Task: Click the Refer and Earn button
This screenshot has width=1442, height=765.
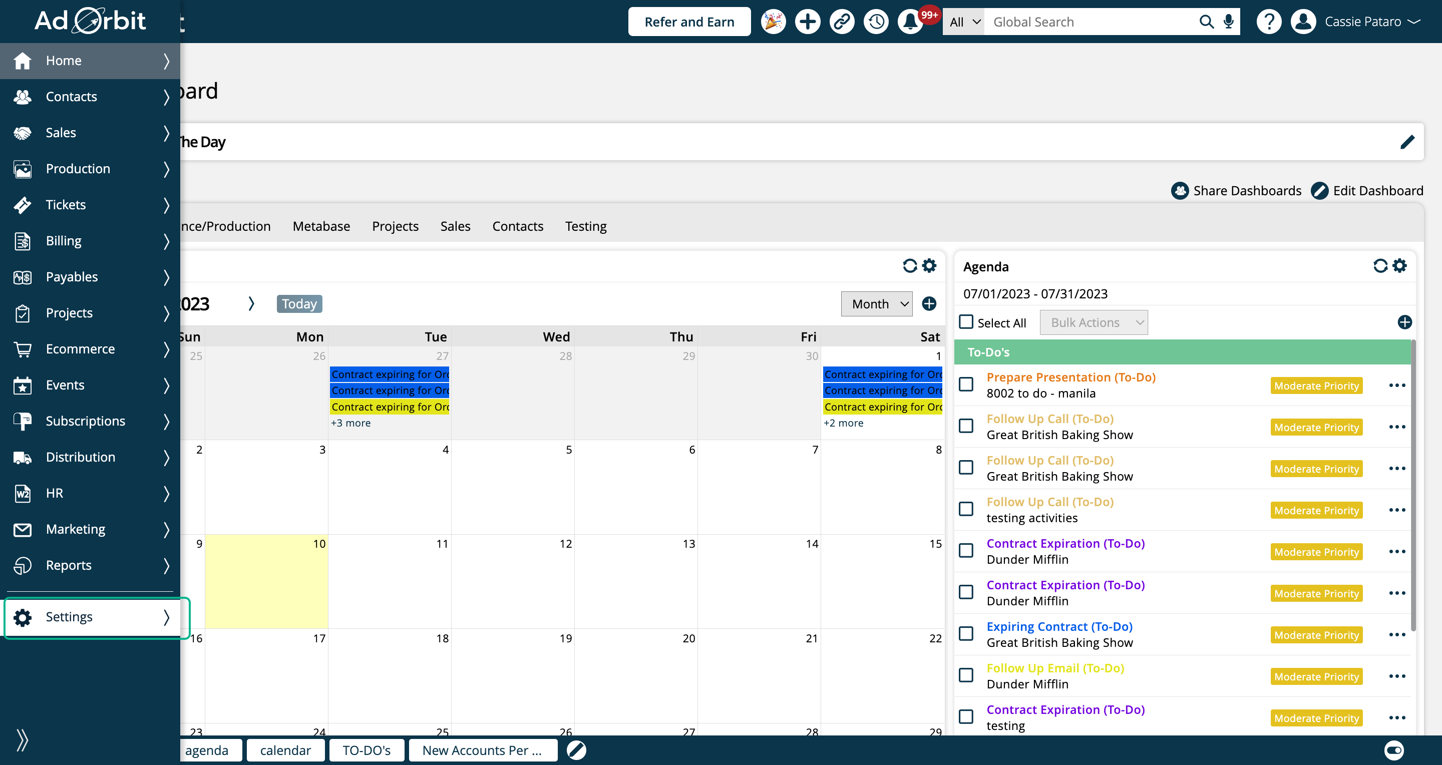Action: pos(688,22)
